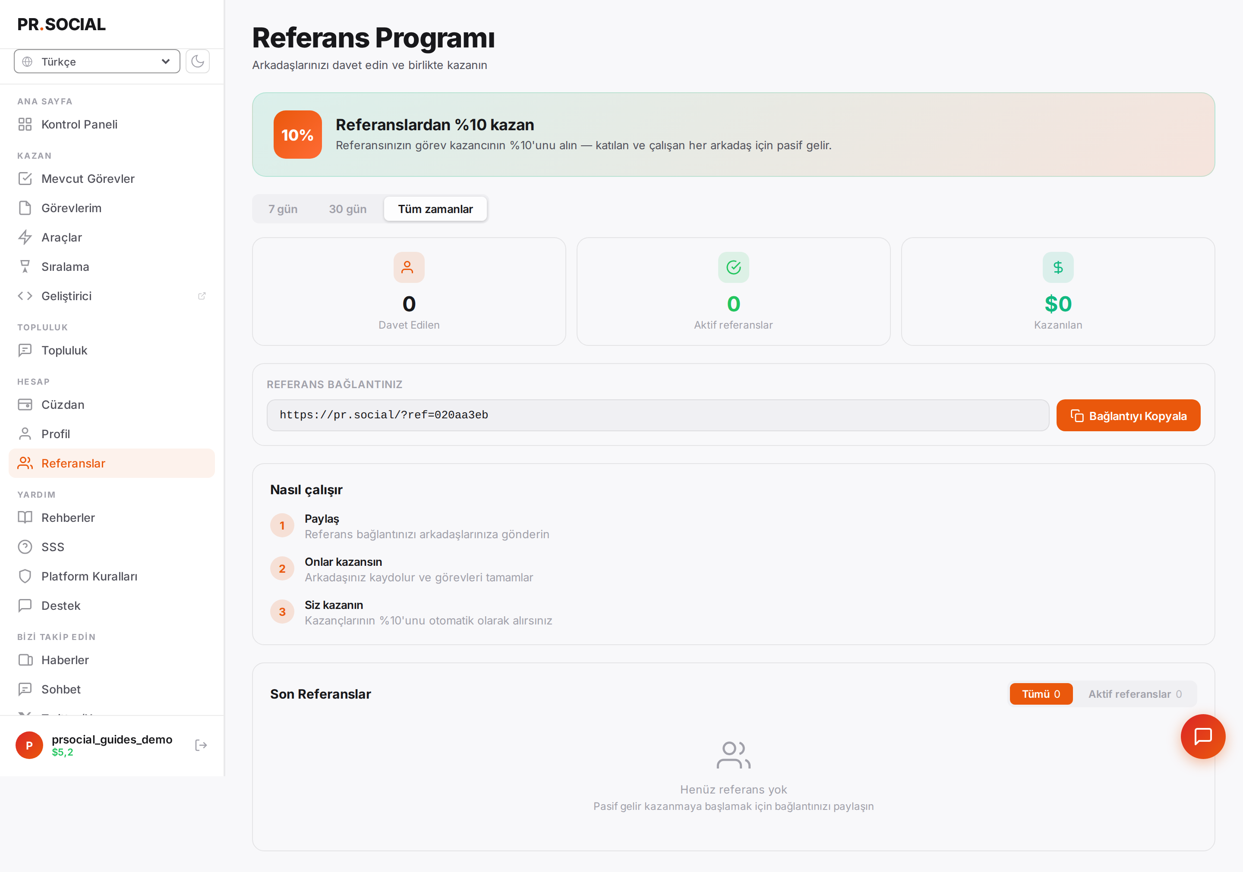Viewport: 1243px width, 872px height.
Task: Click the Geliştirici code brackets icon
Action: click(x=25, y=296)
